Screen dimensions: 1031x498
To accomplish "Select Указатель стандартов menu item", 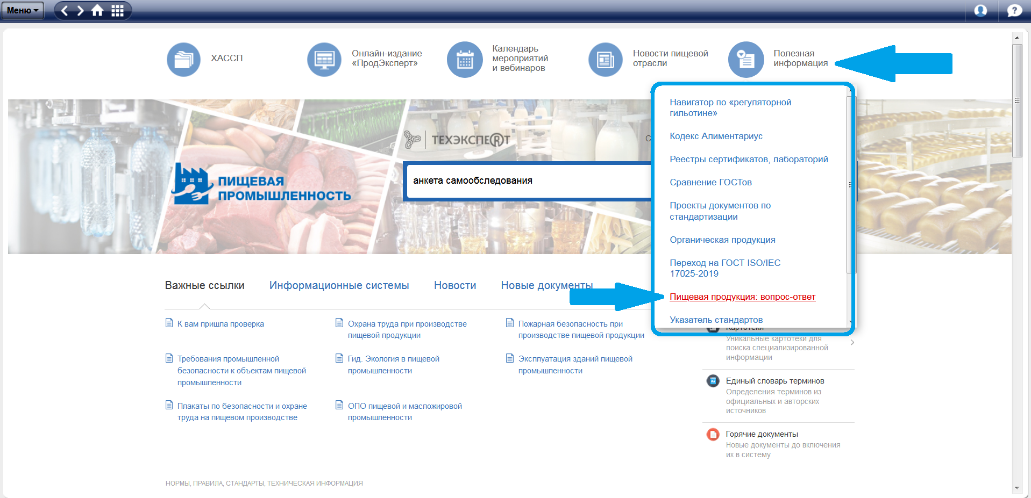I will 716,320.
